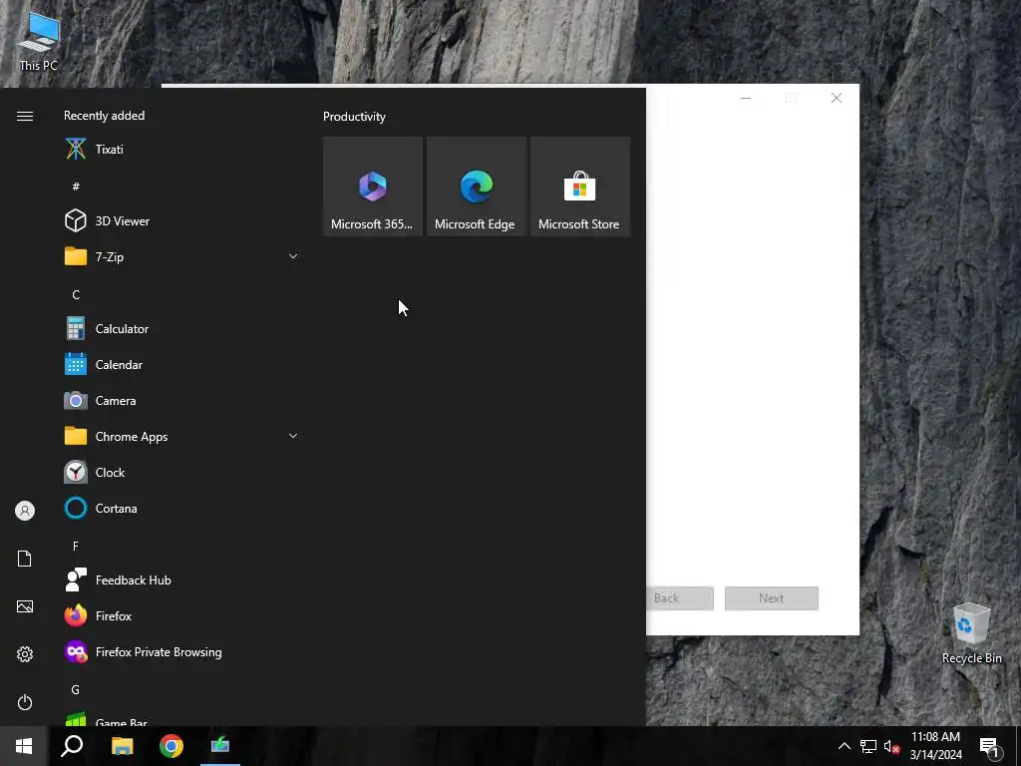Viewport: 1021px width, 766px height.
Task: Open taskbar Search
Action: point(72,746)
